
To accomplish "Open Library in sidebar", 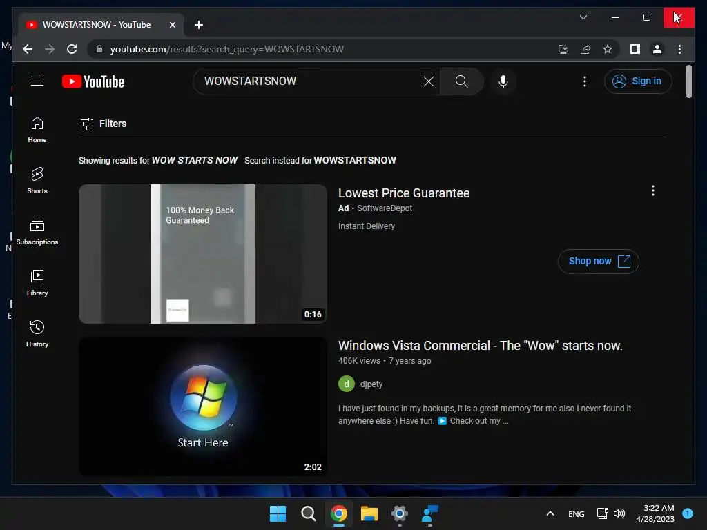I will pyautogui.click(x=37, y=282).
